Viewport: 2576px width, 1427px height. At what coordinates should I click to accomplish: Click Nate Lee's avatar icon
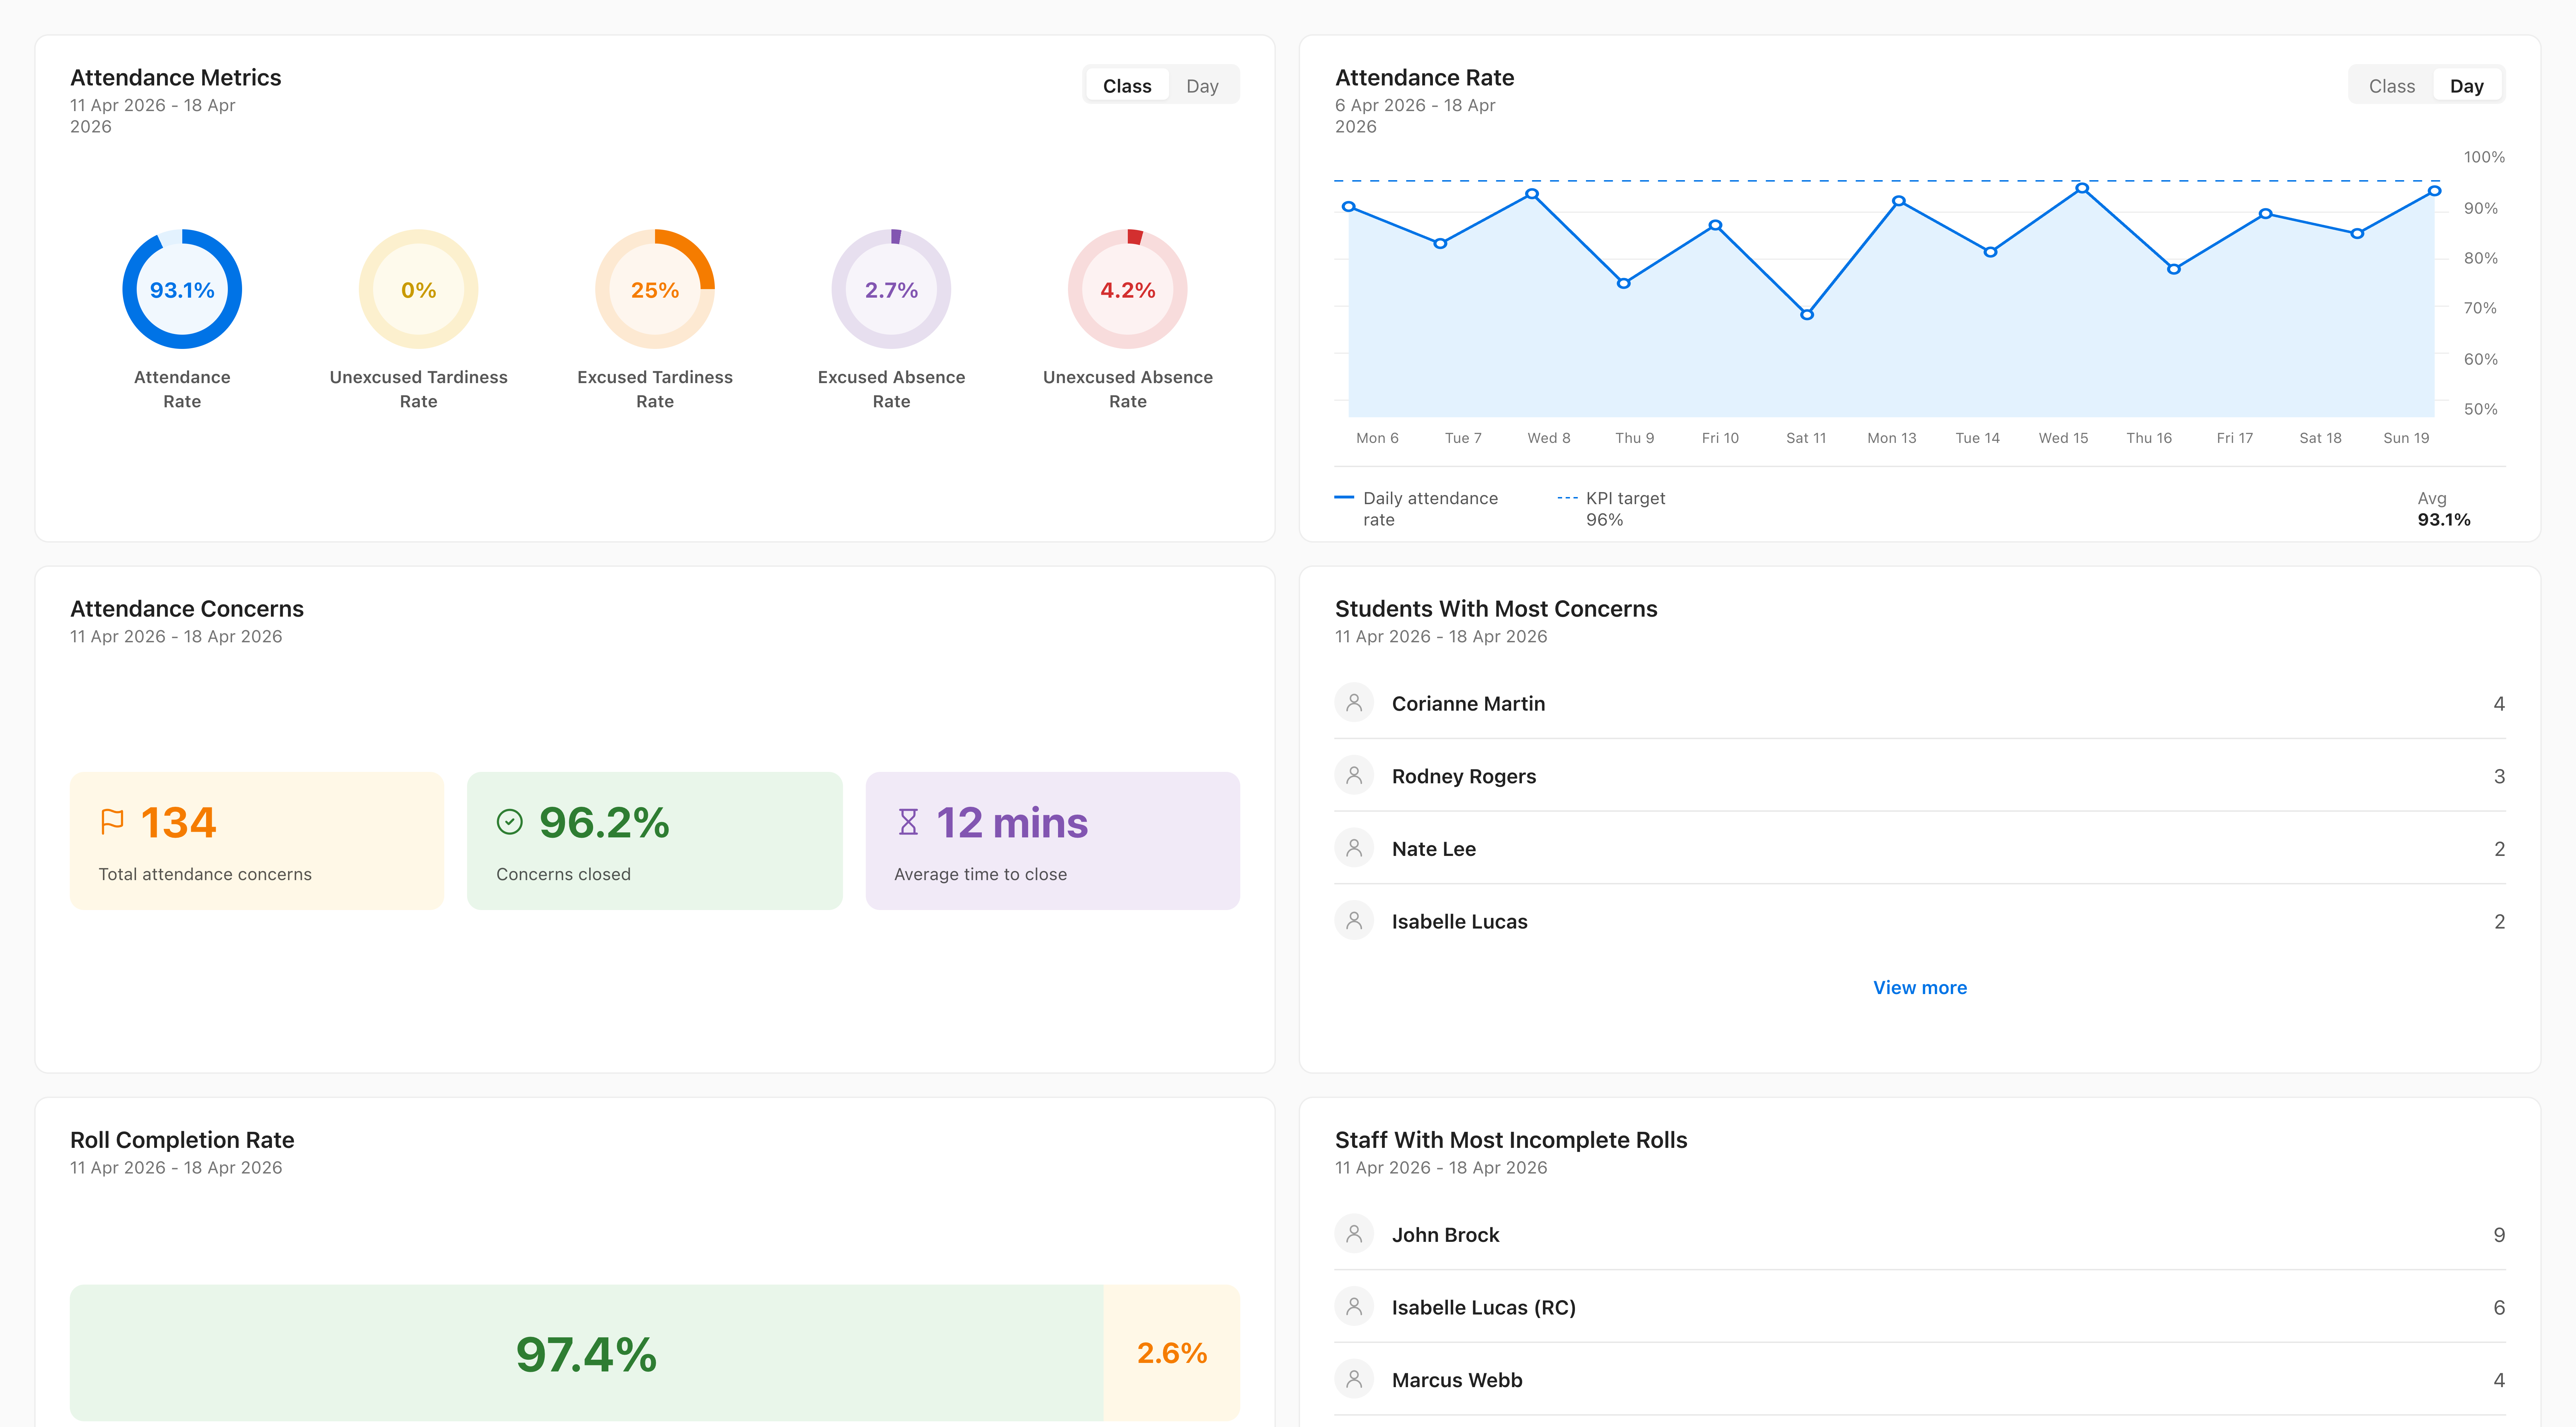(1354, 848)
